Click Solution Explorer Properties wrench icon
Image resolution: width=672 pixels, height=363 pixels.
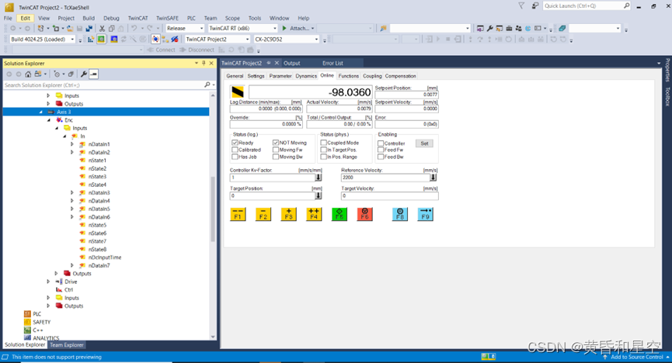point(84,74)
